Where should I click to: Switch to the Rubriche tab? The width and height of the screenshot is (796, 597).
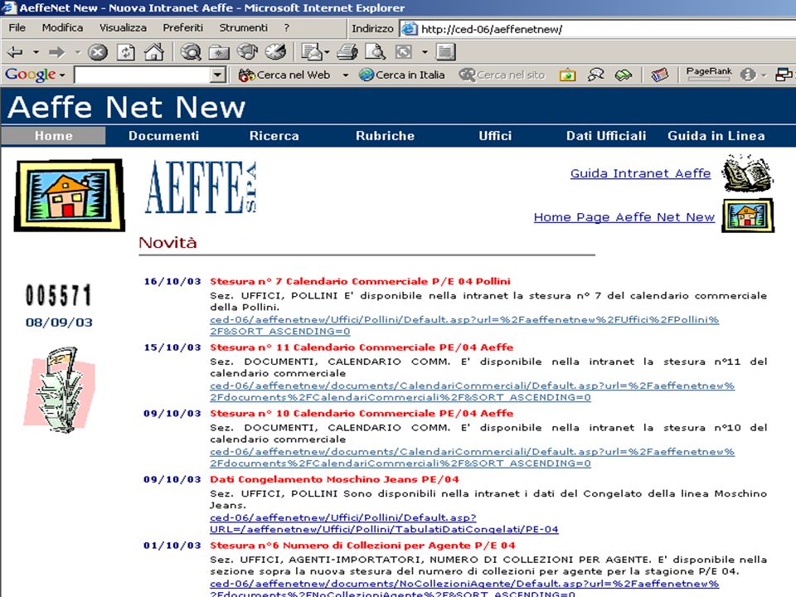[x=385, y=135]
